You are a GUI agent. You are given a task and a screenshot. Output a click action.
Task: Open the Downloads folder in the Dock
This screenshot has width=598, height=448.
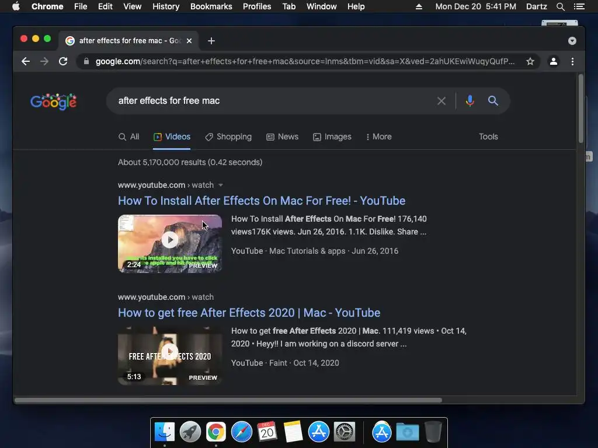407,432
